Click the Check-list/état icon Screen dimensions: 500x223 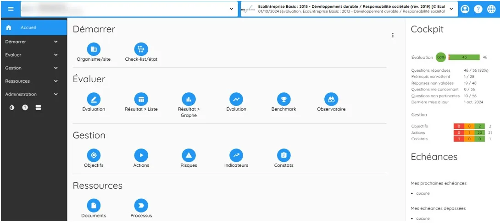click(141, 49)
